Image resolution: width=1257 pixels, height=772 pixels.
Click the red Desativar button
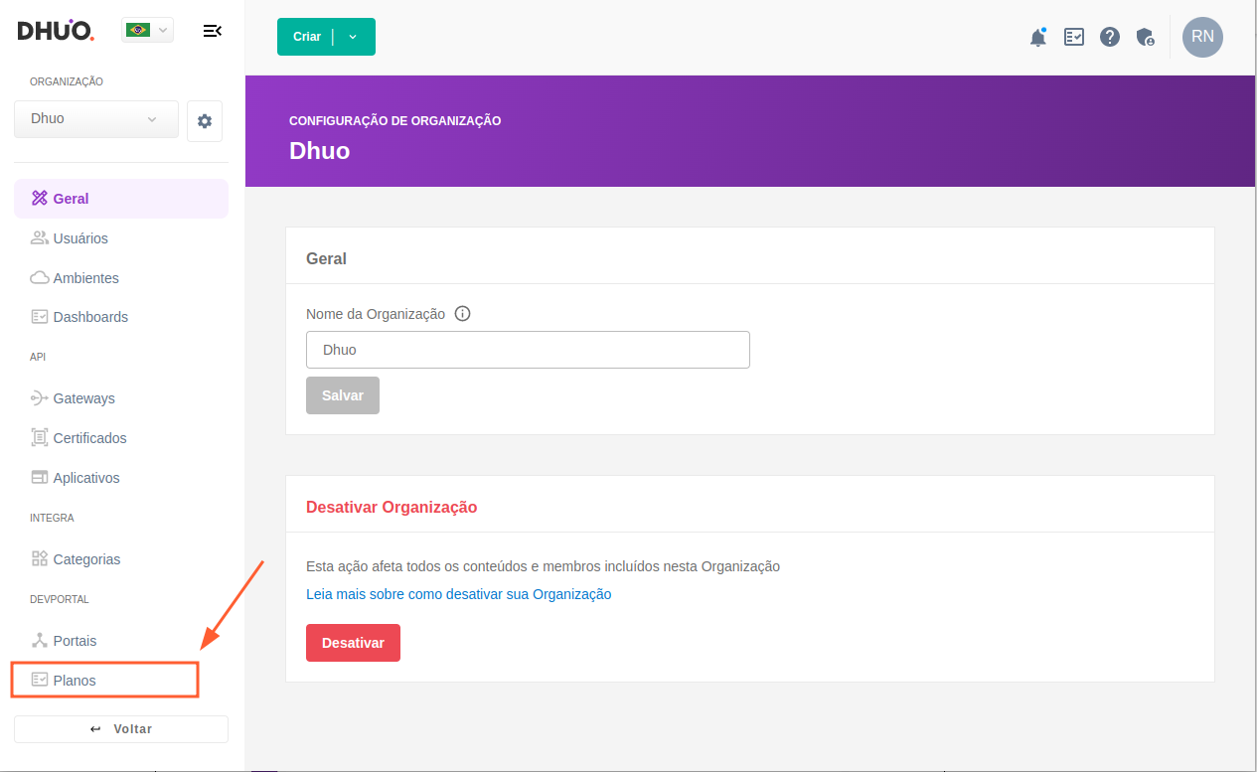(353, 643)
